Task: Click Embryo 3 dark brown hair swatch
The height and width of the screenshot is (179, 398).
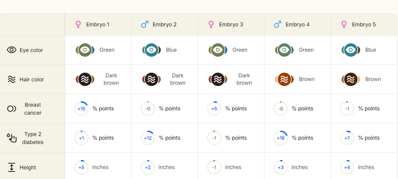Action: [x=218, y=79]
